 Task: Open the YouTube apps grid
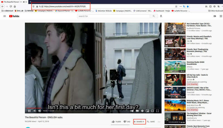pos(221,16)
